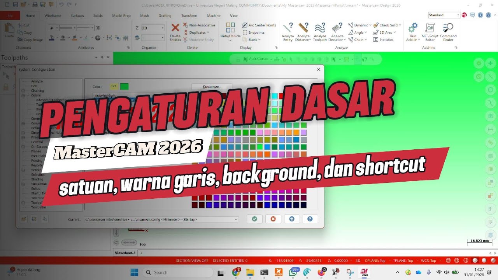
Task: Open the Command Finder
Action: pyautogui.click(x=448, y=32)
